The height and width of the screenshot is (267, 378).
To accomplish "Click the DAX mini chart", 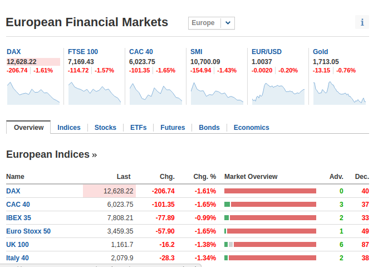I will tap(33, 93).
